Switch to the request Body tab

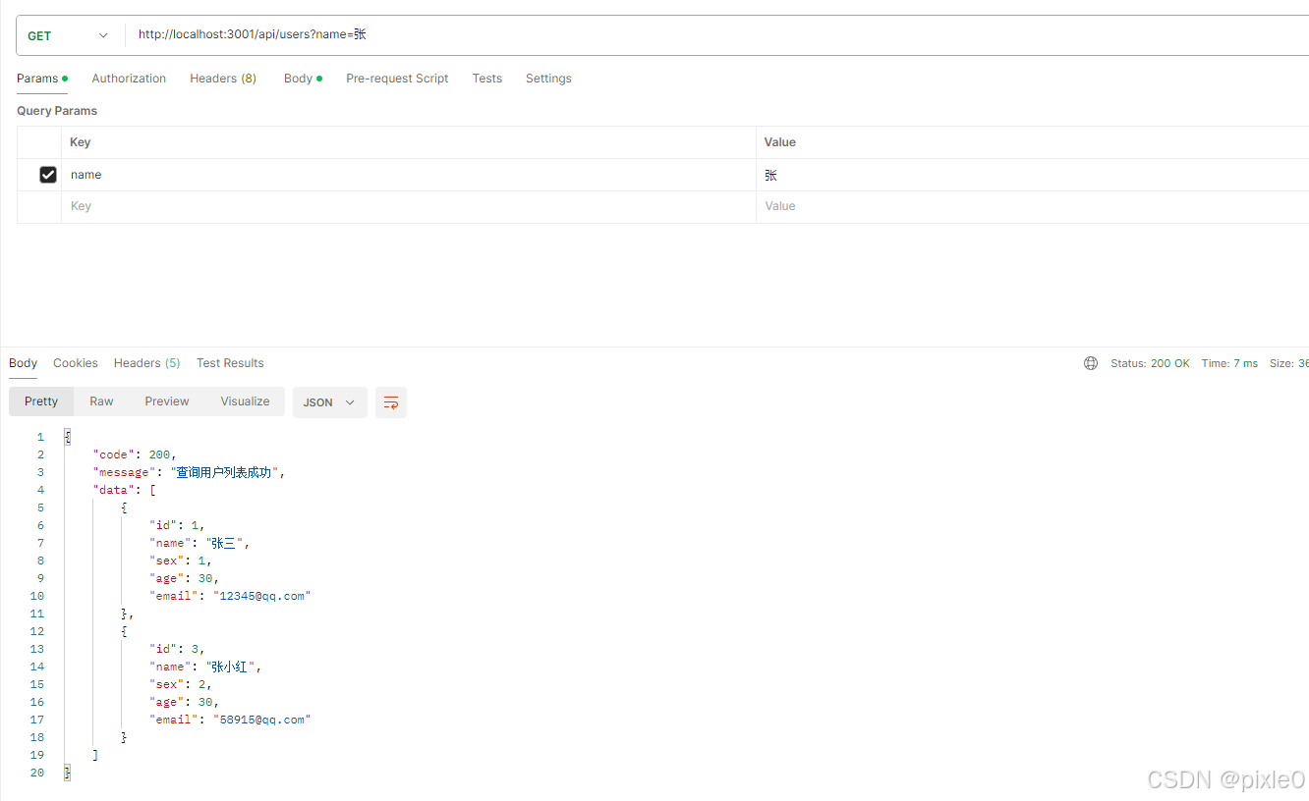click(x=303, y=79)
